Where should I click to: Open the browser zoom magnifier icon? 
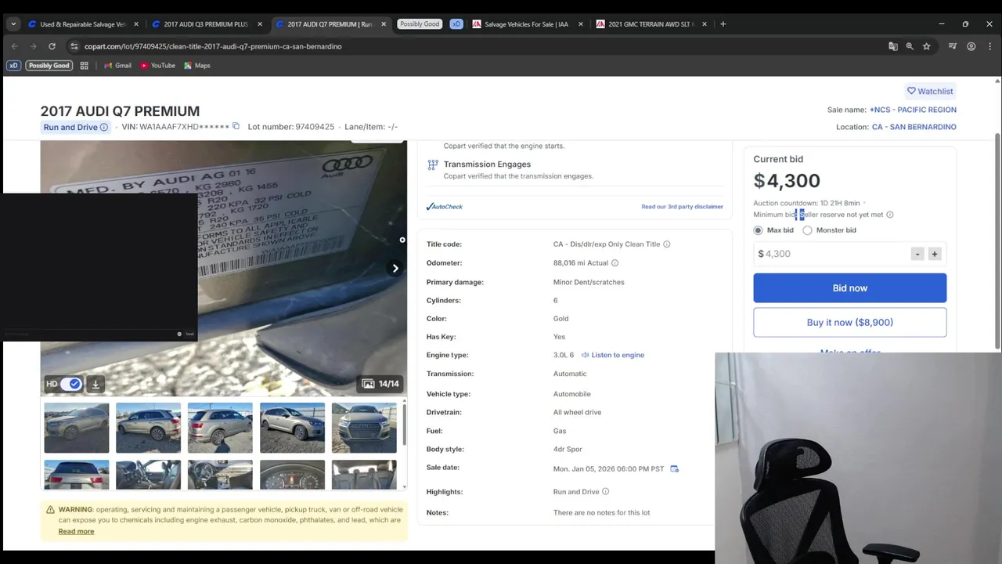click(x=910, y=46)
